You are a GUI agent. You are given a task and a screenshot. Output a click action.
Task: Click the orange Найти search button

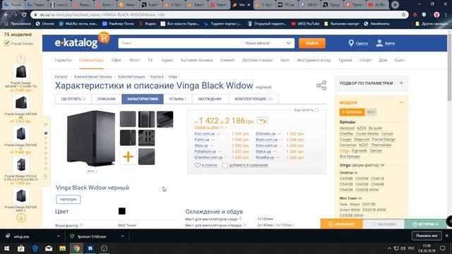[x=312, y=43]
